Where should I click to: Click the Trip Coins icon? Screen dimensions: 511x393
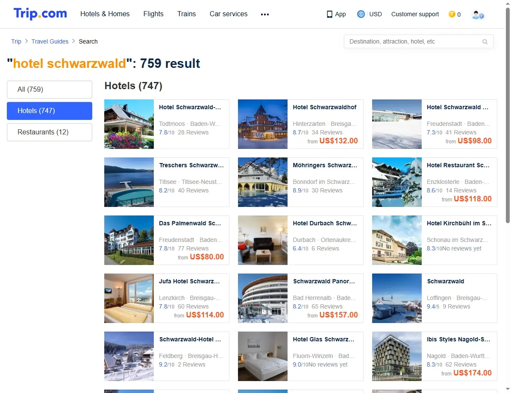point(452,14)
